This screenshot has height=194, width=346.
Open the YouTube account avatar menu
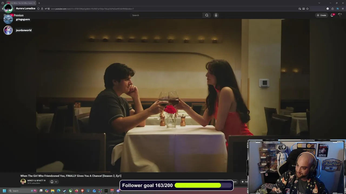coord(340,15)
